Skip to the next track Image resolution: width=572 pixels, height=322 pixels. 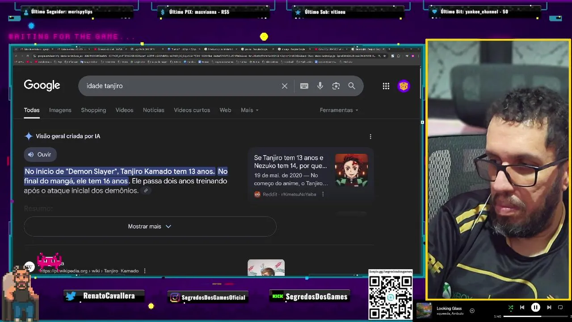(x=549, y=307)
